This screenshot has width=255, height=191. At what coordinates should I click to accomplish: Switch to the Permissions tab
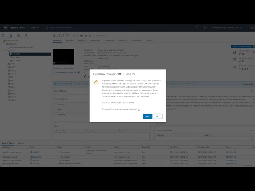click(95, 41)
